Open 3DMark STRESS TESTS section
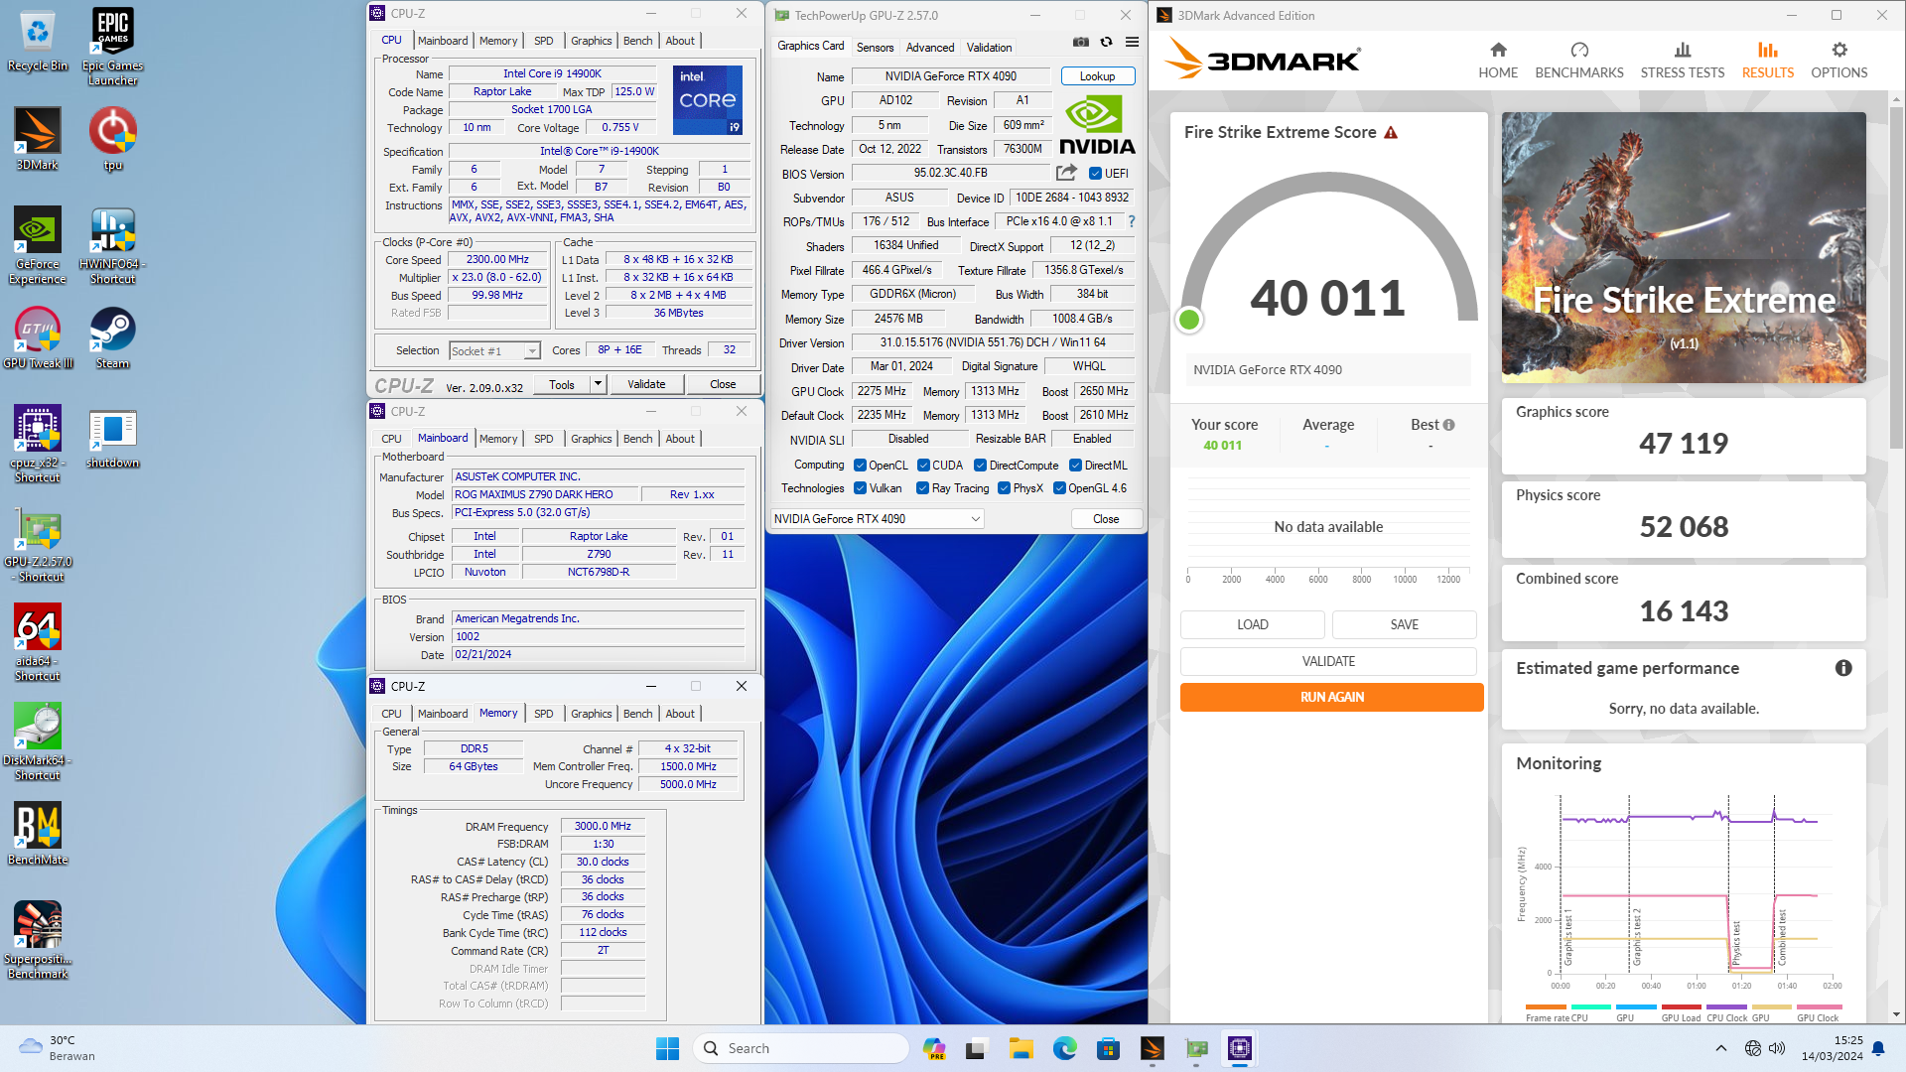Screen dimensions: 1906x1072 click(x=1683, y=61)
